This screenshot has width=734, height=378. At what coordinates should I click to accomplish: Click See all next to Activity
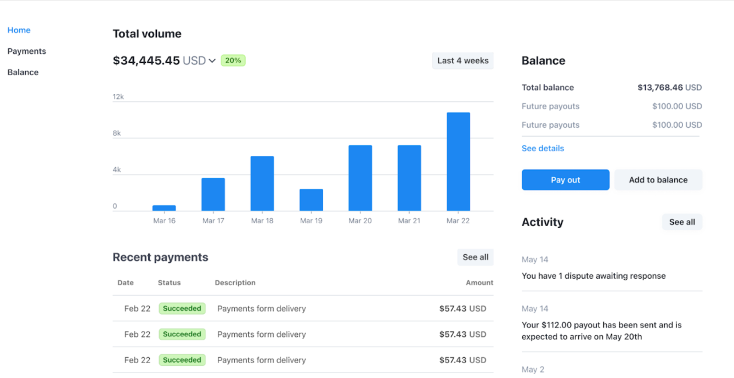(682, 222)
